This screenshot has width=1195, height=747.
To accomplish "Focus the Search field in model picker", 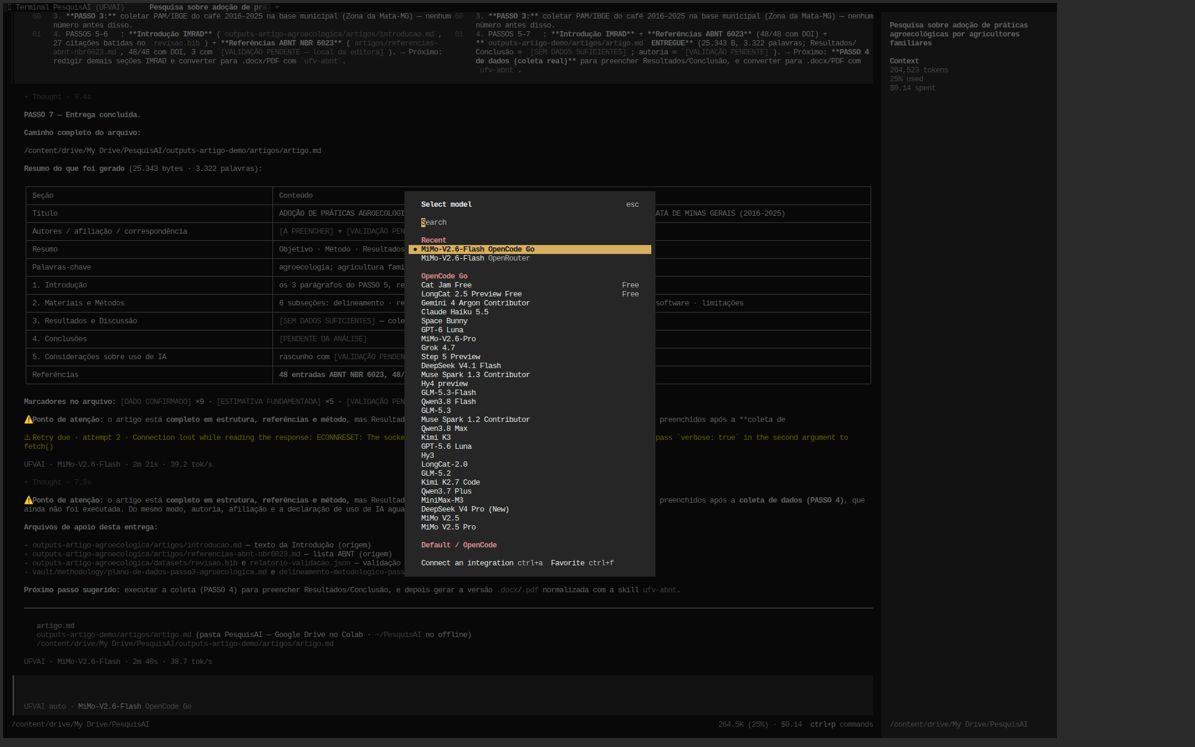I will pos(529,222).
